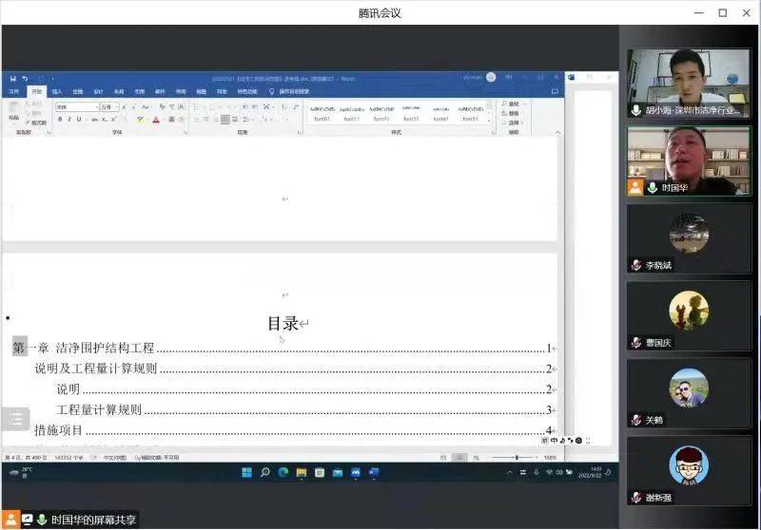
Task: Select the font01 style in gallery
Action: (x=322, y=113)
